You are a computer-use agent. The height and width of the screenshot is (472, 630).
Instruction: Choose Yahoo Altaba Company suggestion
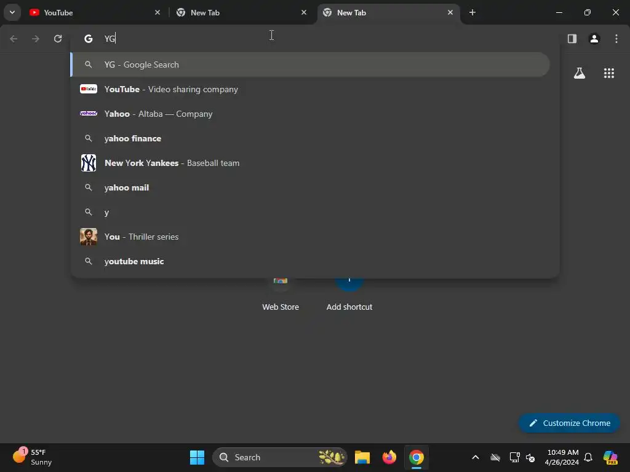(310, 114)
